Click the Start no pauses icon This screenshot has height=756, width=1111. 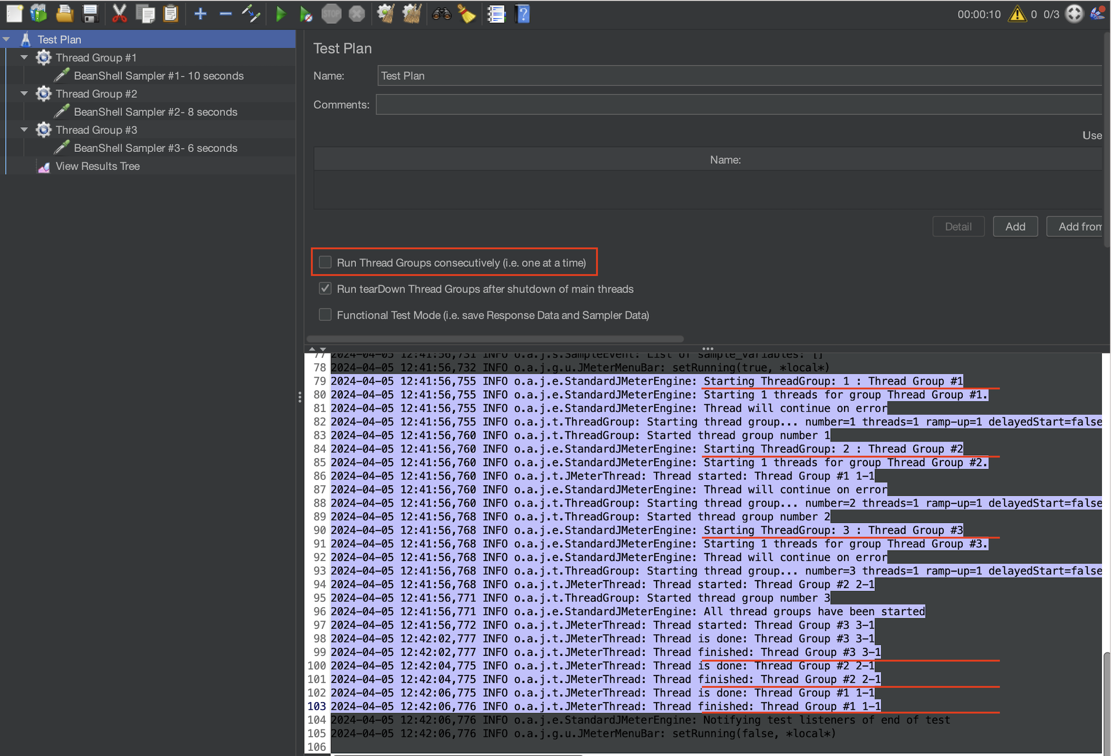[306, 14]
